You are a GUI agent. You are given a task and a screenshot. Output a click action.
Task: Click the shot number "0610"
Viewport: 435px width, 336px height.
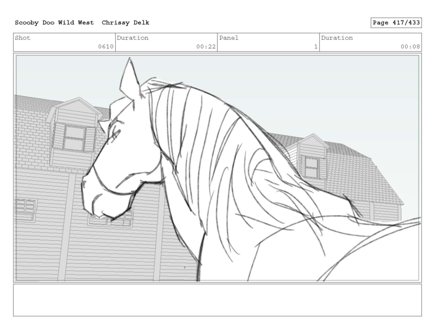(106, 47)
